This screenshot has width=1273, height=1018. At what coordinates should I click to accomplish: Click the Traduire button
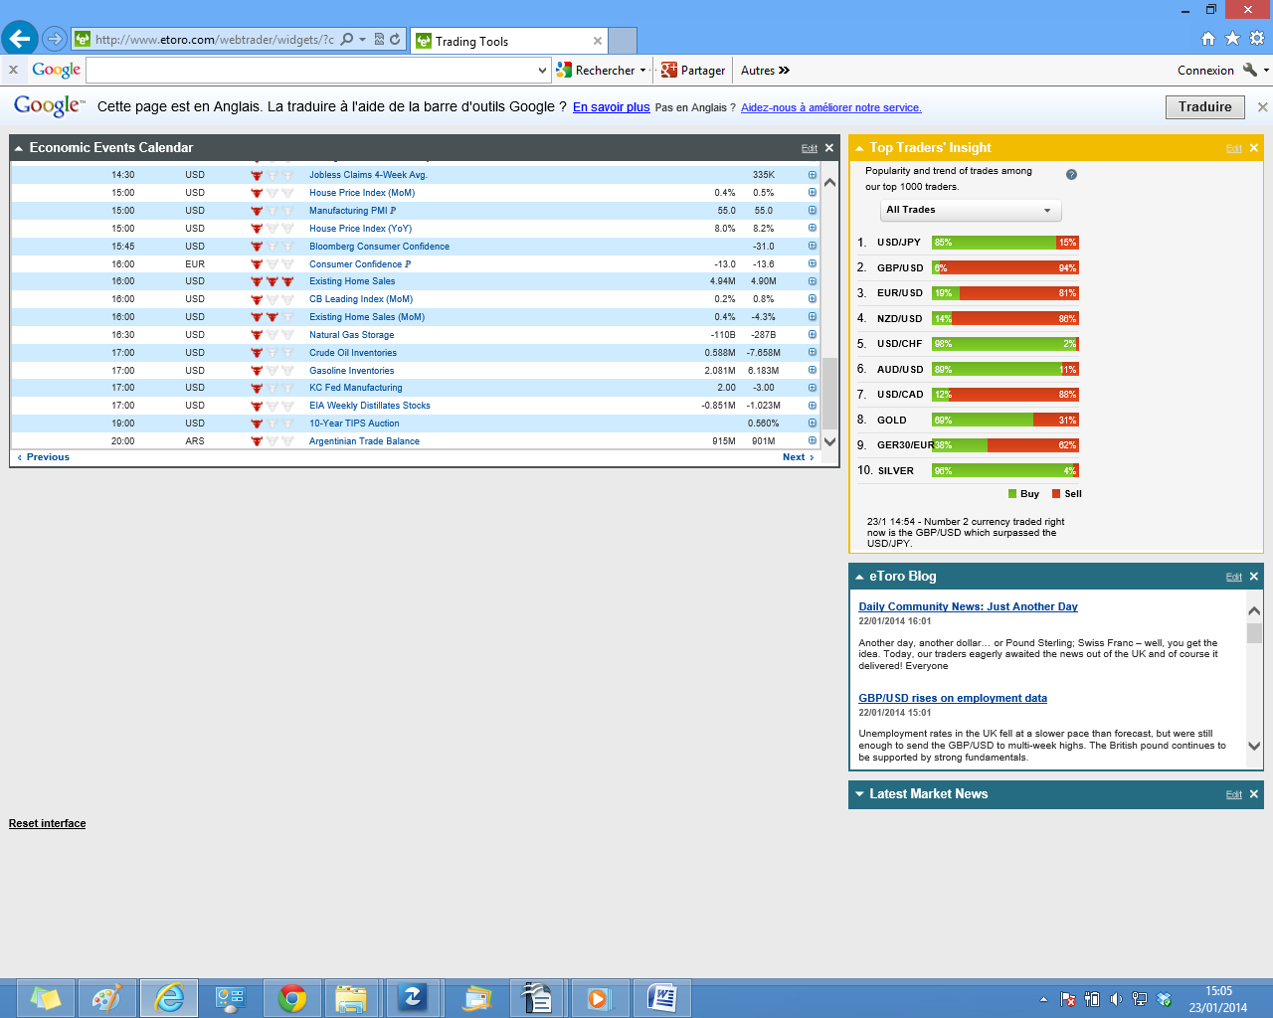pyautogui.click(x=1204, y=107)
